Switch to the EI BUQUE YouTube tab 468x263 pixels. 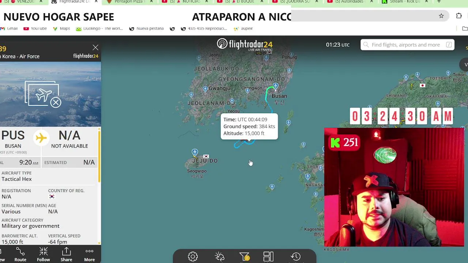[240, 1]
